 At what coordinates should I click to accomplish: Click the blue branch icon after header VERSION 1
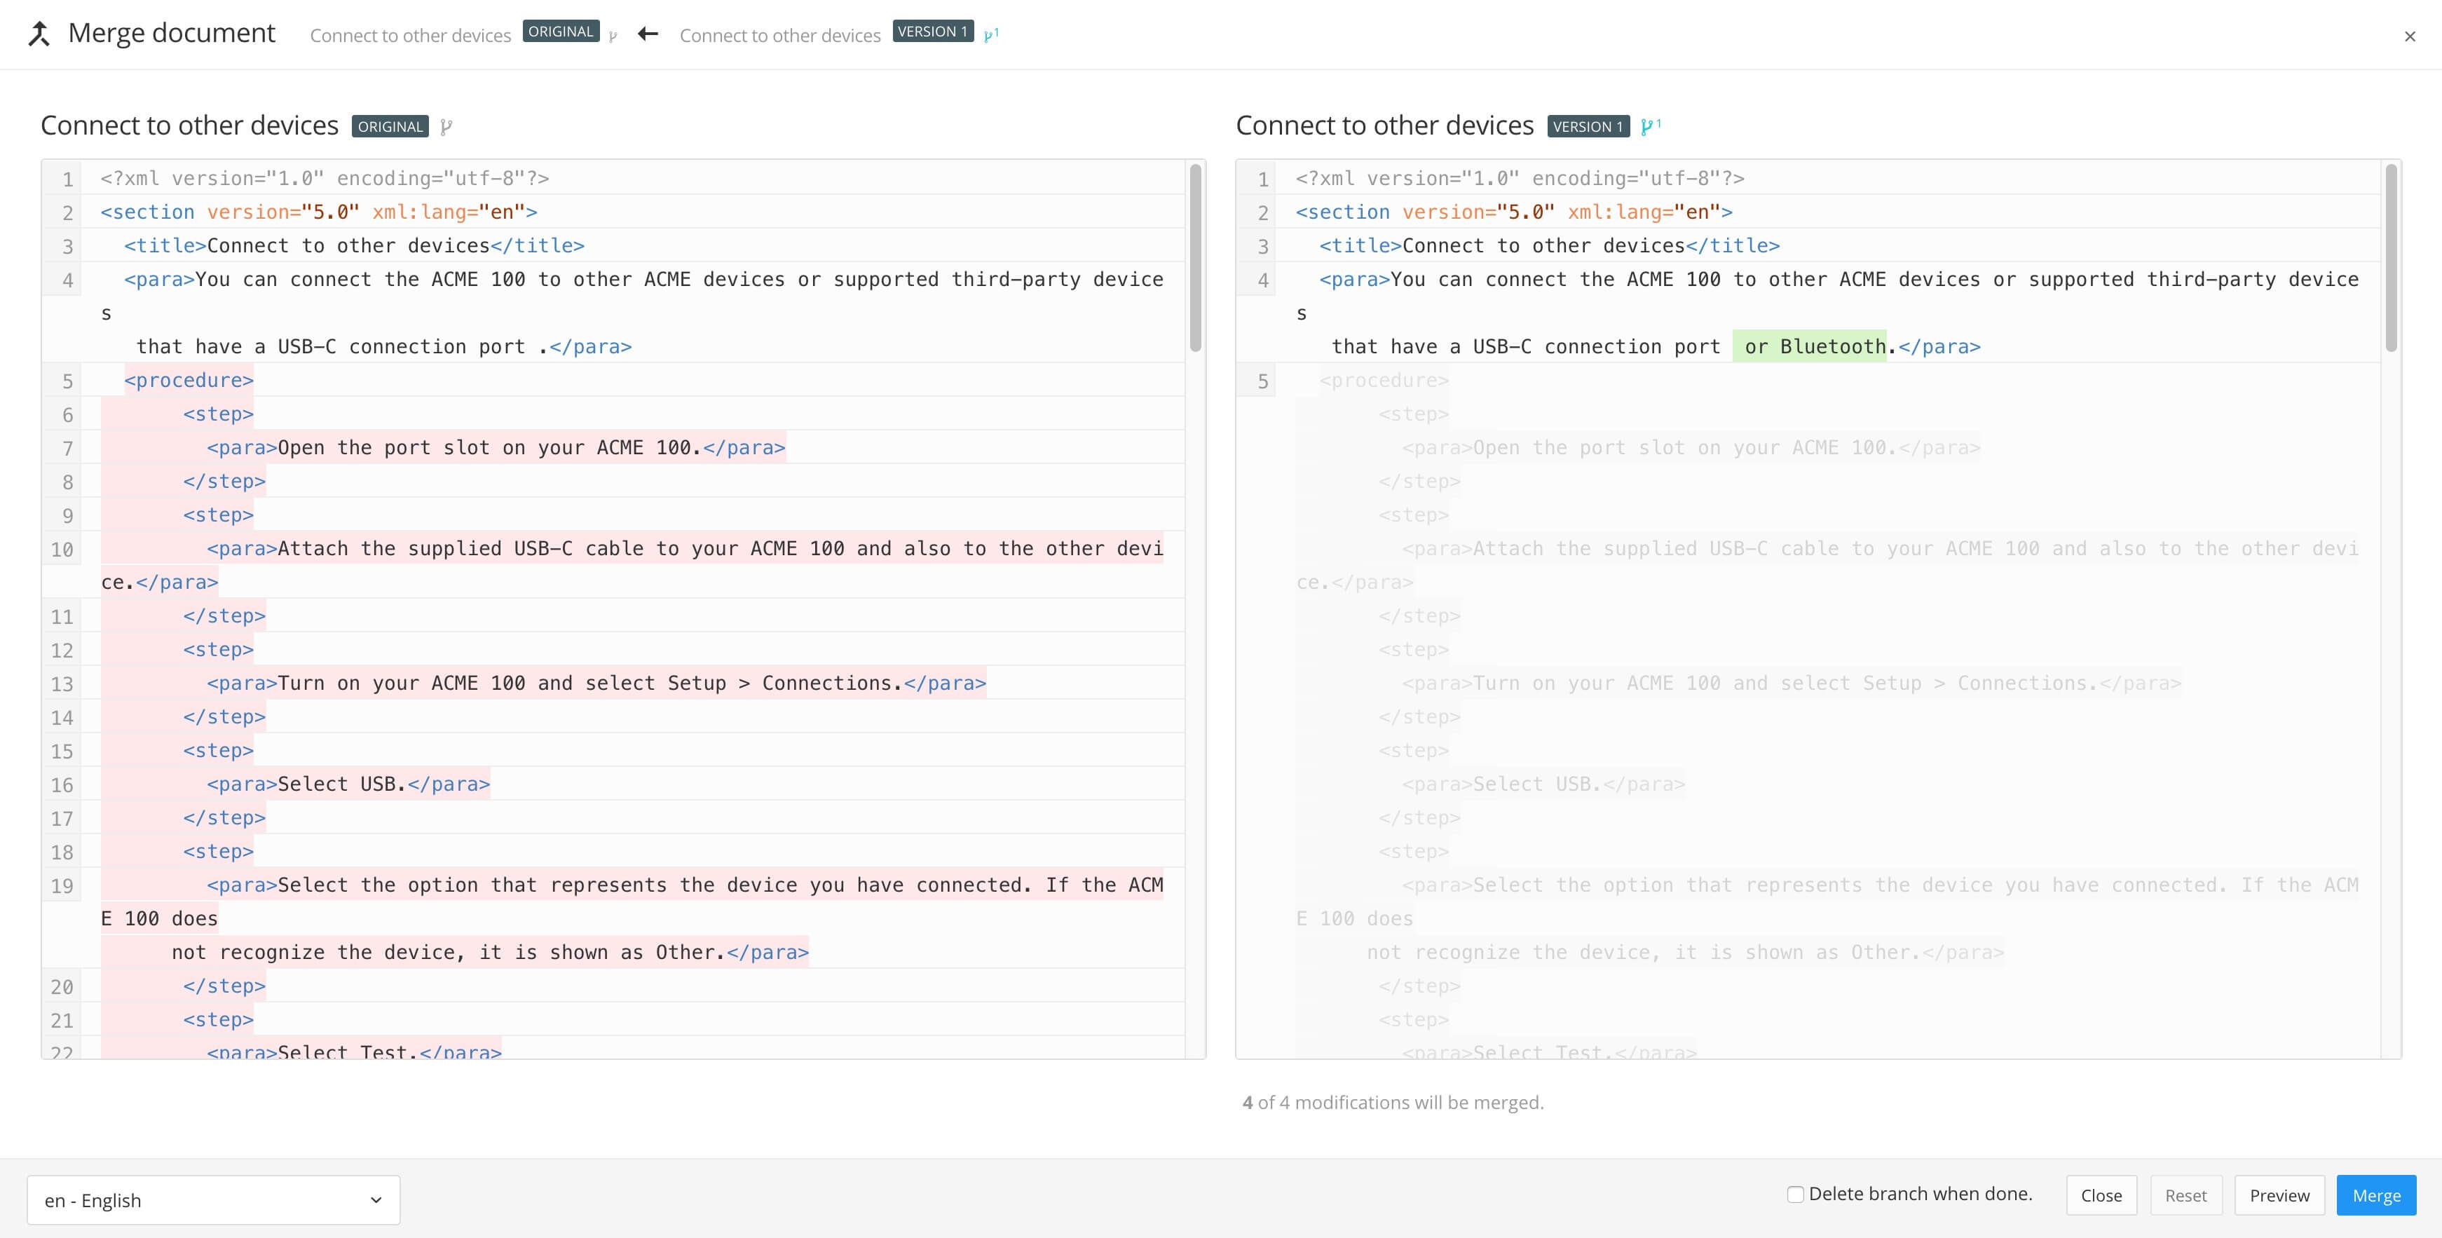[x=990, y=35]
